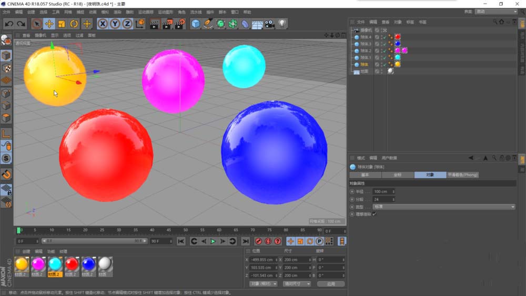The height and width of the screenshot is (296, 526).
Task: Select the Move tool in top toolbar
Action: tap(49, 24)
